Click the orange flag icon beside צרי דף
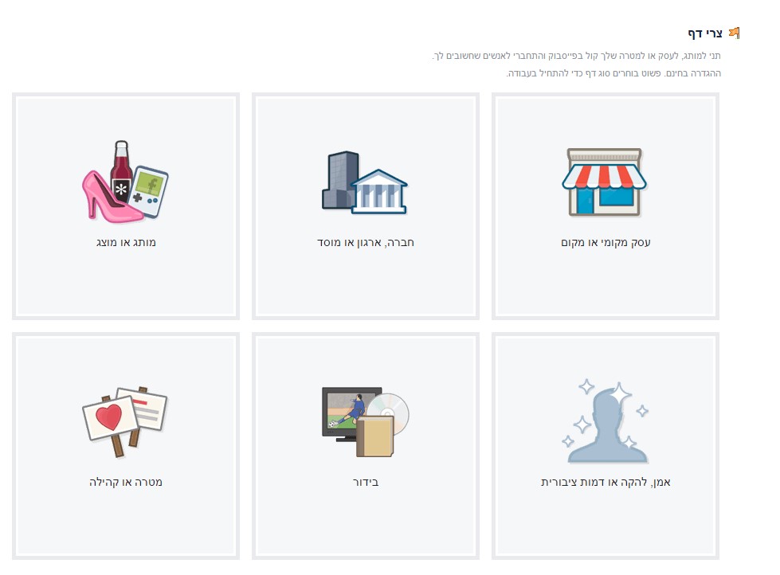Viewport: 780px width, 575px height. [735, 33]
